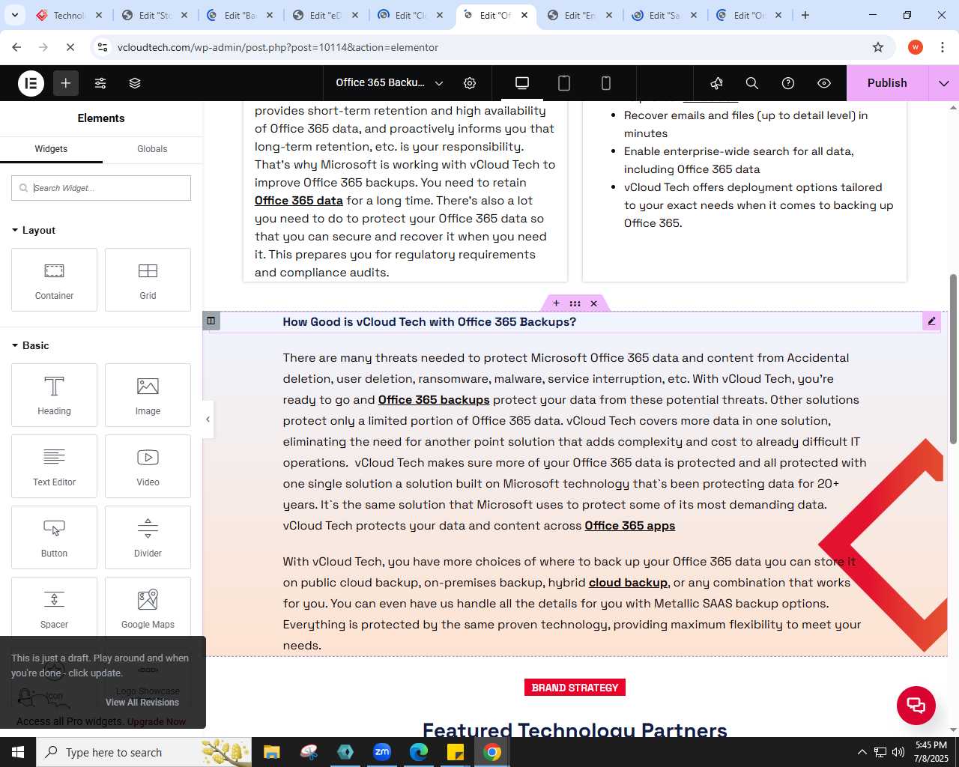The image size is (959, 767).
Task: Switch to Desktop device view
Action: point(522,83)
